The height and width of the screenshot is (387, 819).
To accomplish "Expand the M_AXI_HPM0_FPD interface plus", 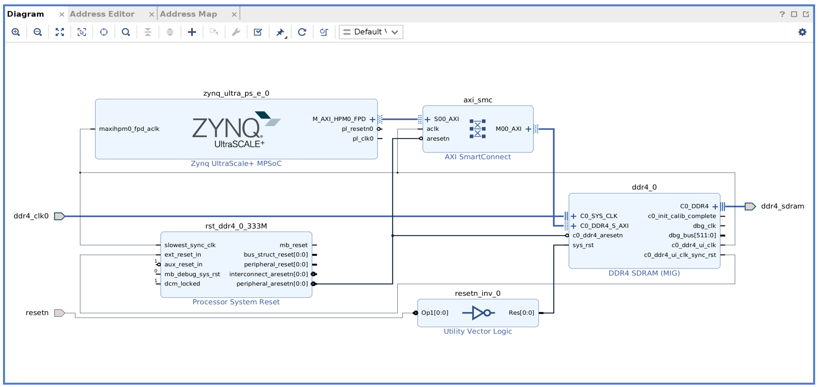I will [x=372, y=119].
